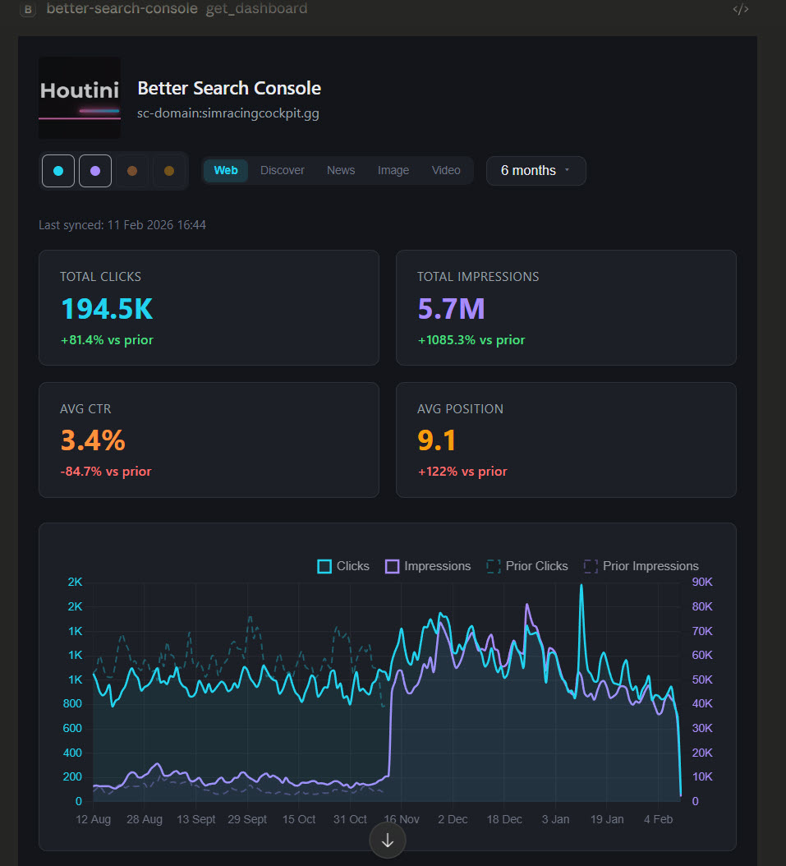Viewport: 786px width, 866px height.
Task: Toggle the Clicks series in the legend
Action: coord(342,565)
